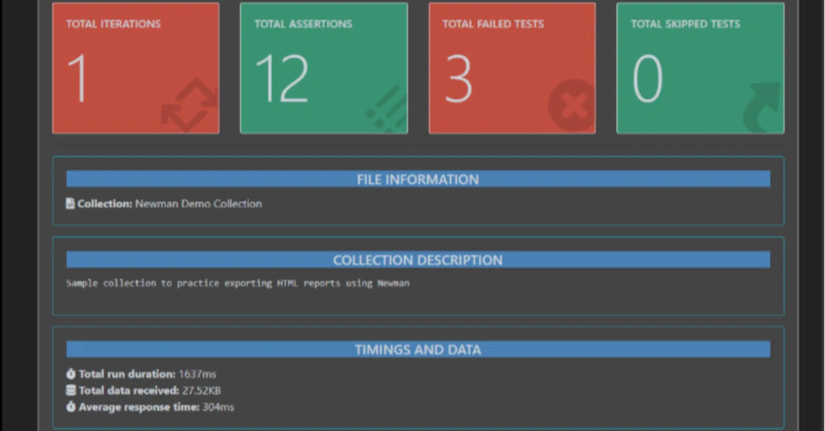The image size is (825, 431).
Task: Click the skipped tests count 0
Action: click(x=647, y=78)
